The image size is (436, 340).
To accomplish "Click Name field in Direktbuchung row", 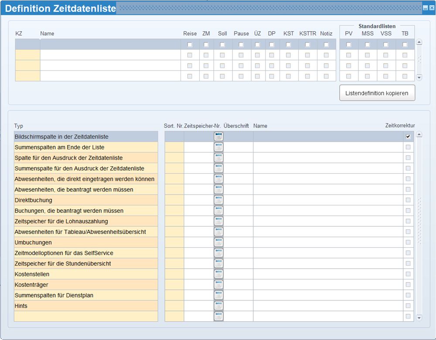I will (328, 200).
